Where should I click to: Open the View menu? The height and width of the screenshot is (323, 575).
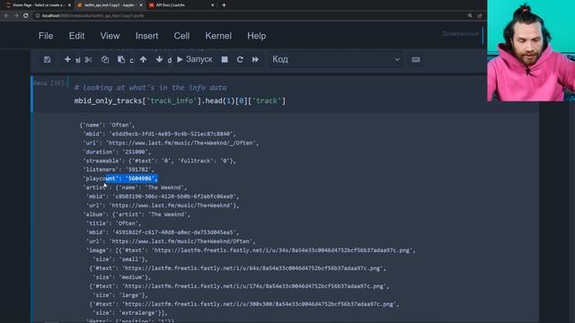(110, 36)
